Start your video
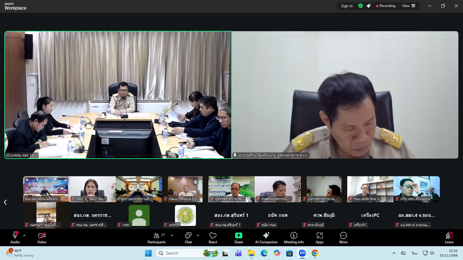The height and width of the screenshot is (260, 463). point(42,237)
